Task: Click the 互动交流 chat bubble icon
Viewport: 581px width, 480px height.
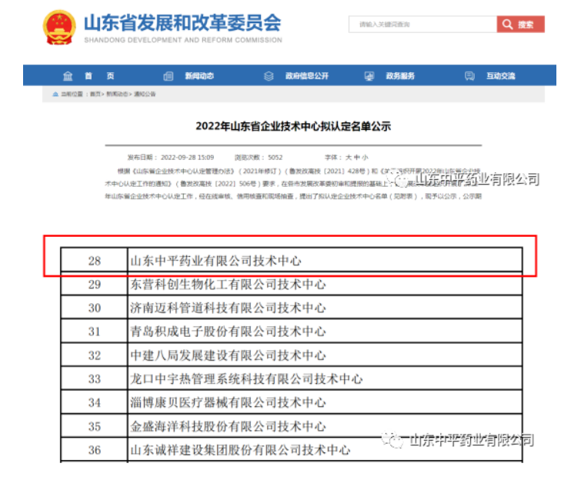Action: tap(469, 76)
